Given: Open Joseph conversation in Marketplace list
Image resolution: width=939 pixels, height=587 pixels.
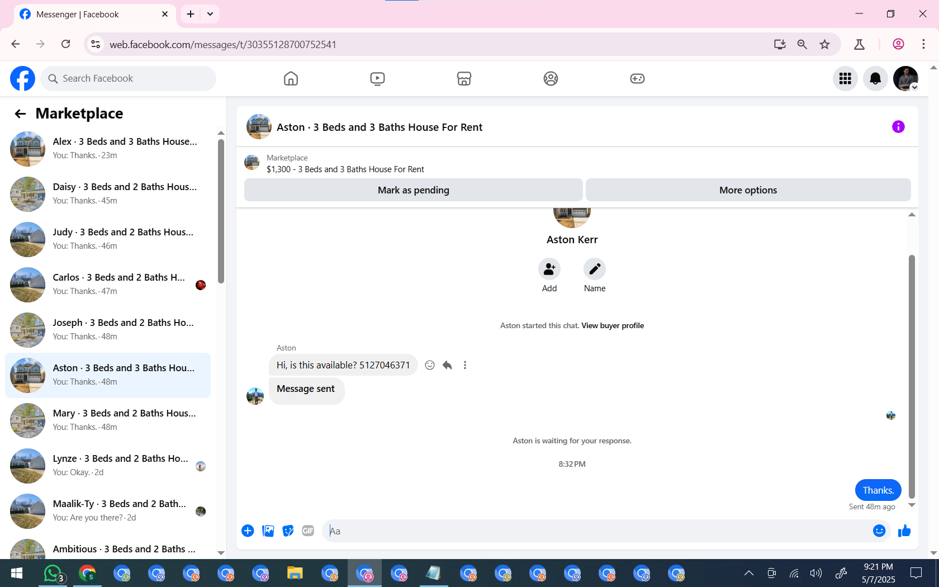Looking at the screenshot, I should click(x=108, y=330).
